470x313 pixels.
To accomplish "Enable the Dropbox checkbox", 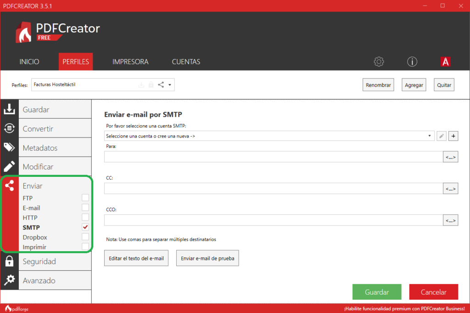I will [x=85, y=237].
